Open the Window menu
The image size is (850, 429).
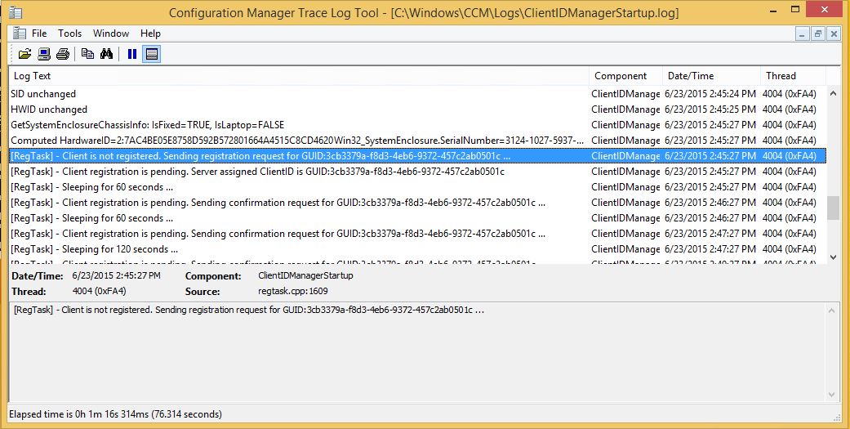(110, 34)
